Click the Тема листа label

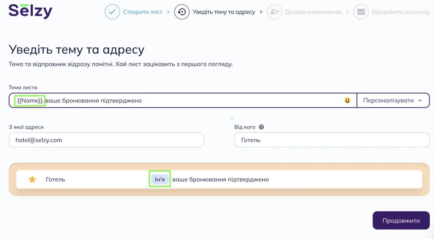coord(23,87)
